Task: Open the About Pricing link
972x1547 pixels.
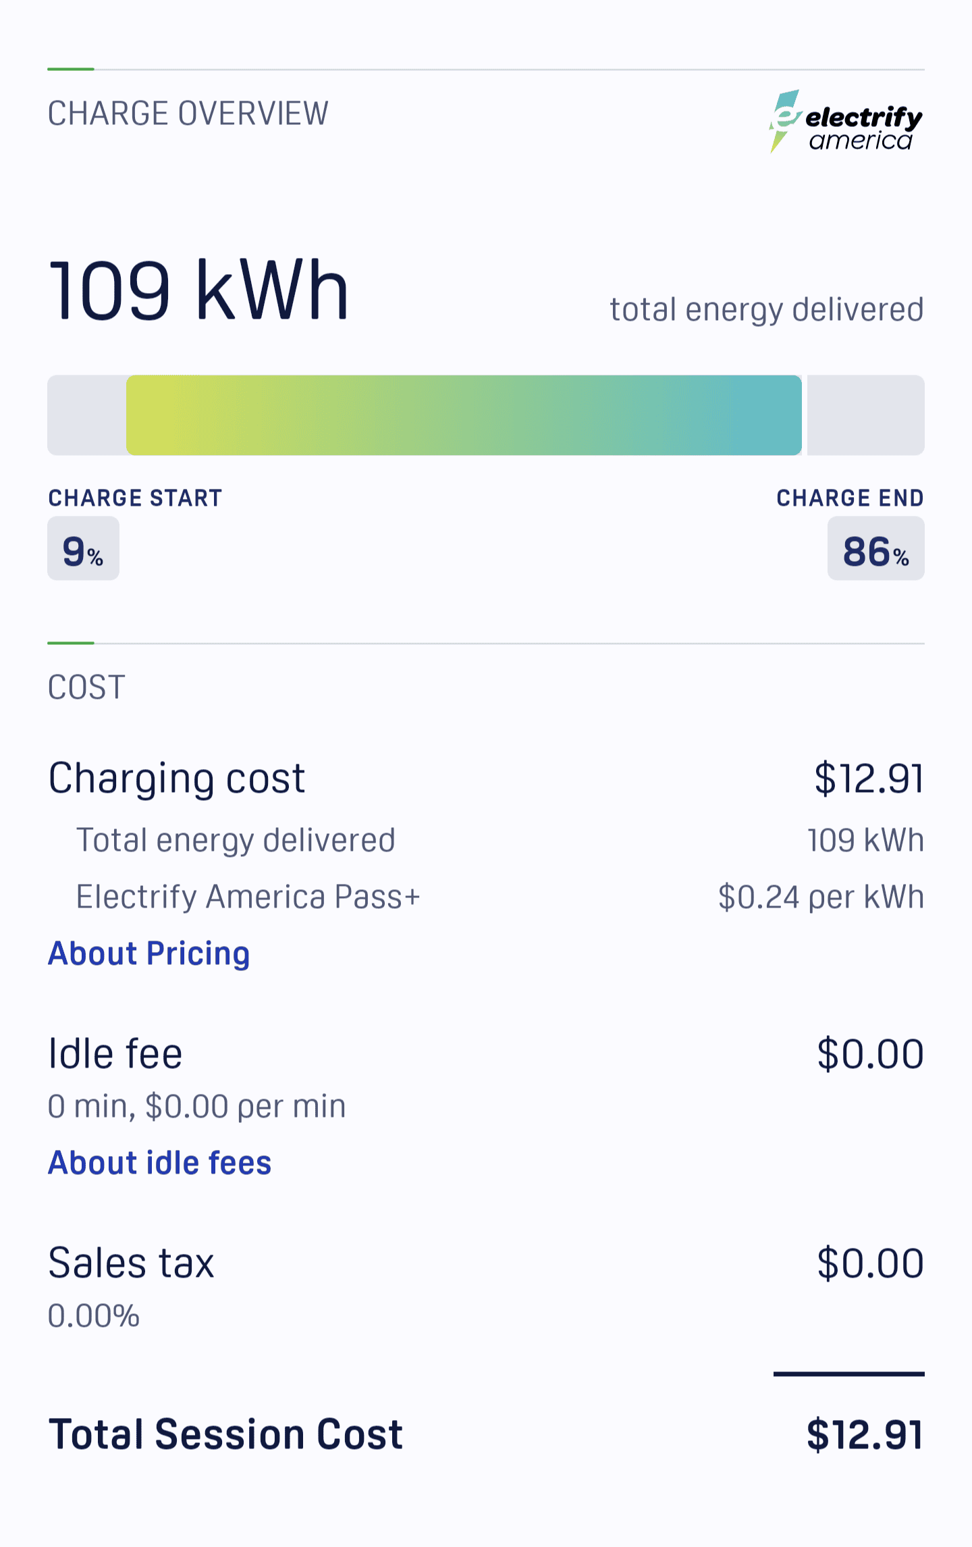Action: pyautogui.click(x=149, y=953)
